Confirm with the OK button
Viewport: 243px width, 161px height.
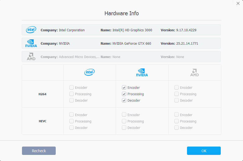[x=204, y=151]
